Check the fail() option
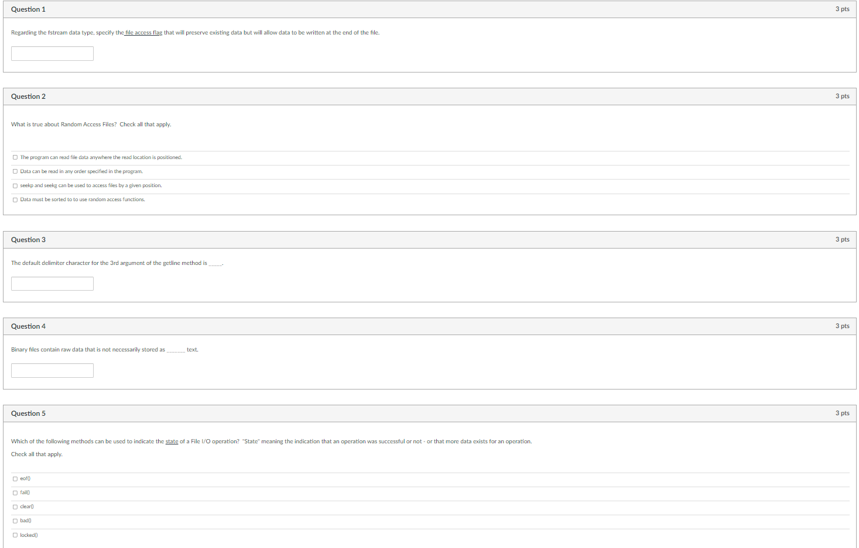Image resolution: width=859 pixels, height=548 pixels. [15, 492]
